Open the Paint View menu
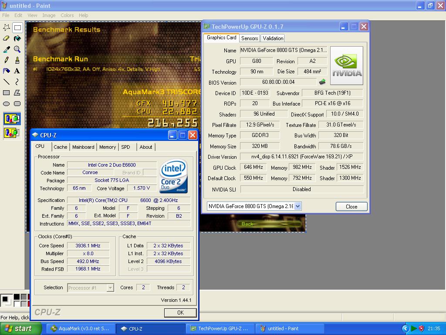Screen dimensions: 446x335 coord(32,15)
